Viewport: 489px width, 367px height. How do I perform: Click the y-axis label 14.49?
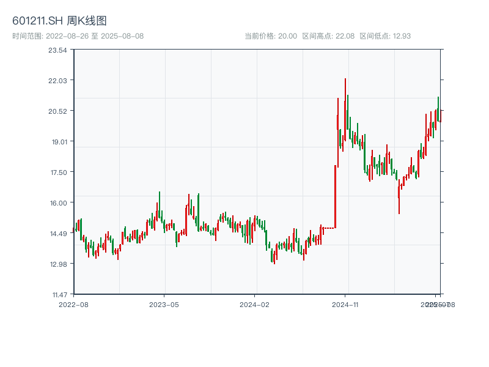[x=58, y=234]
